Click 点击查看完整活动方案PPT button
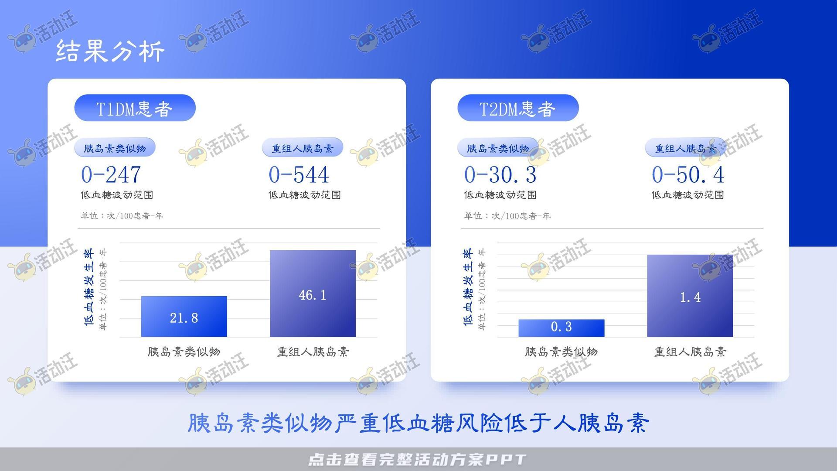Screen dimensions: 837x471 pyautogui.click(x=418, y=460)
